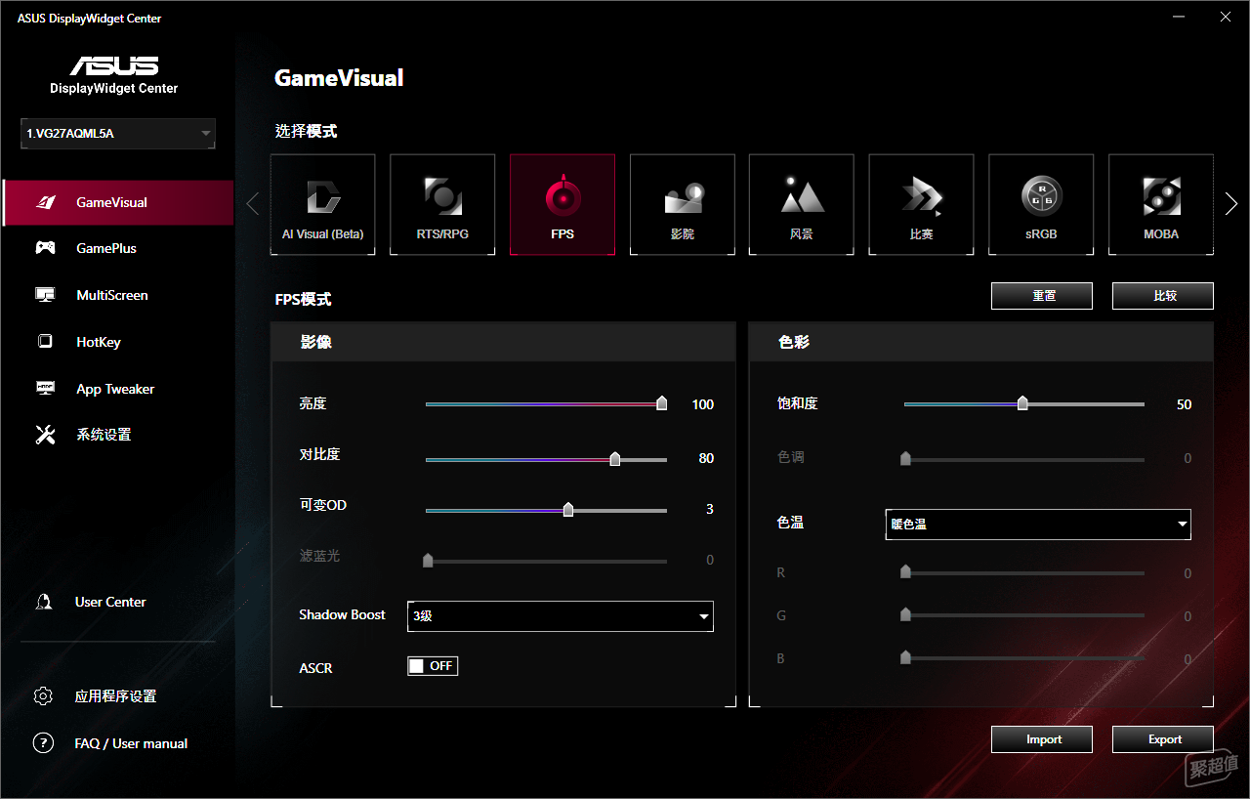The image size is (1250, 799).
Task: Click the GamePlus gamepad icon
Action: (x=45, y=248)
